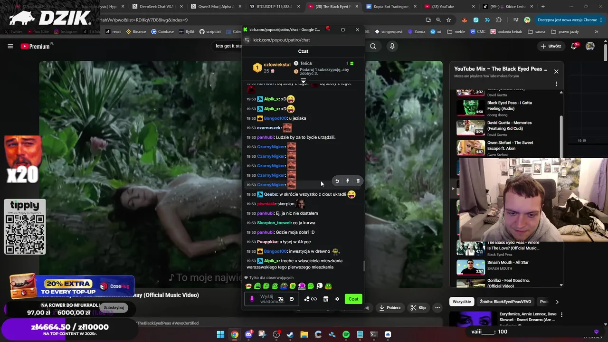The height and width of the screenshot is (342, 608).
Task: Open YouTube hamburger guide menu
Action: coord(10,46)
